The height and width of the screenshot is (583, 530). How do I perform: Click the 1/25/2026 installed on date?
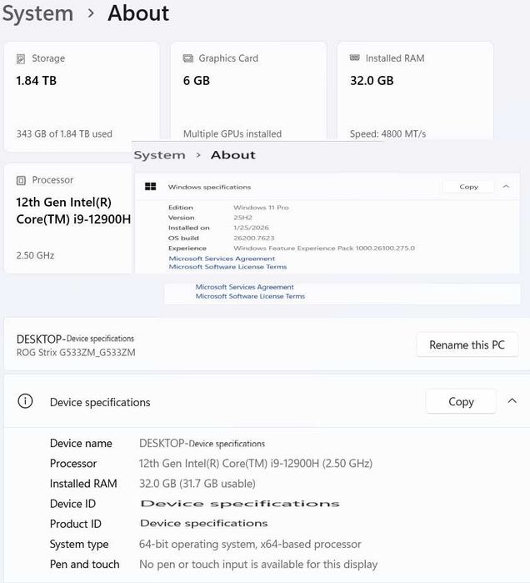pos(251,228)
